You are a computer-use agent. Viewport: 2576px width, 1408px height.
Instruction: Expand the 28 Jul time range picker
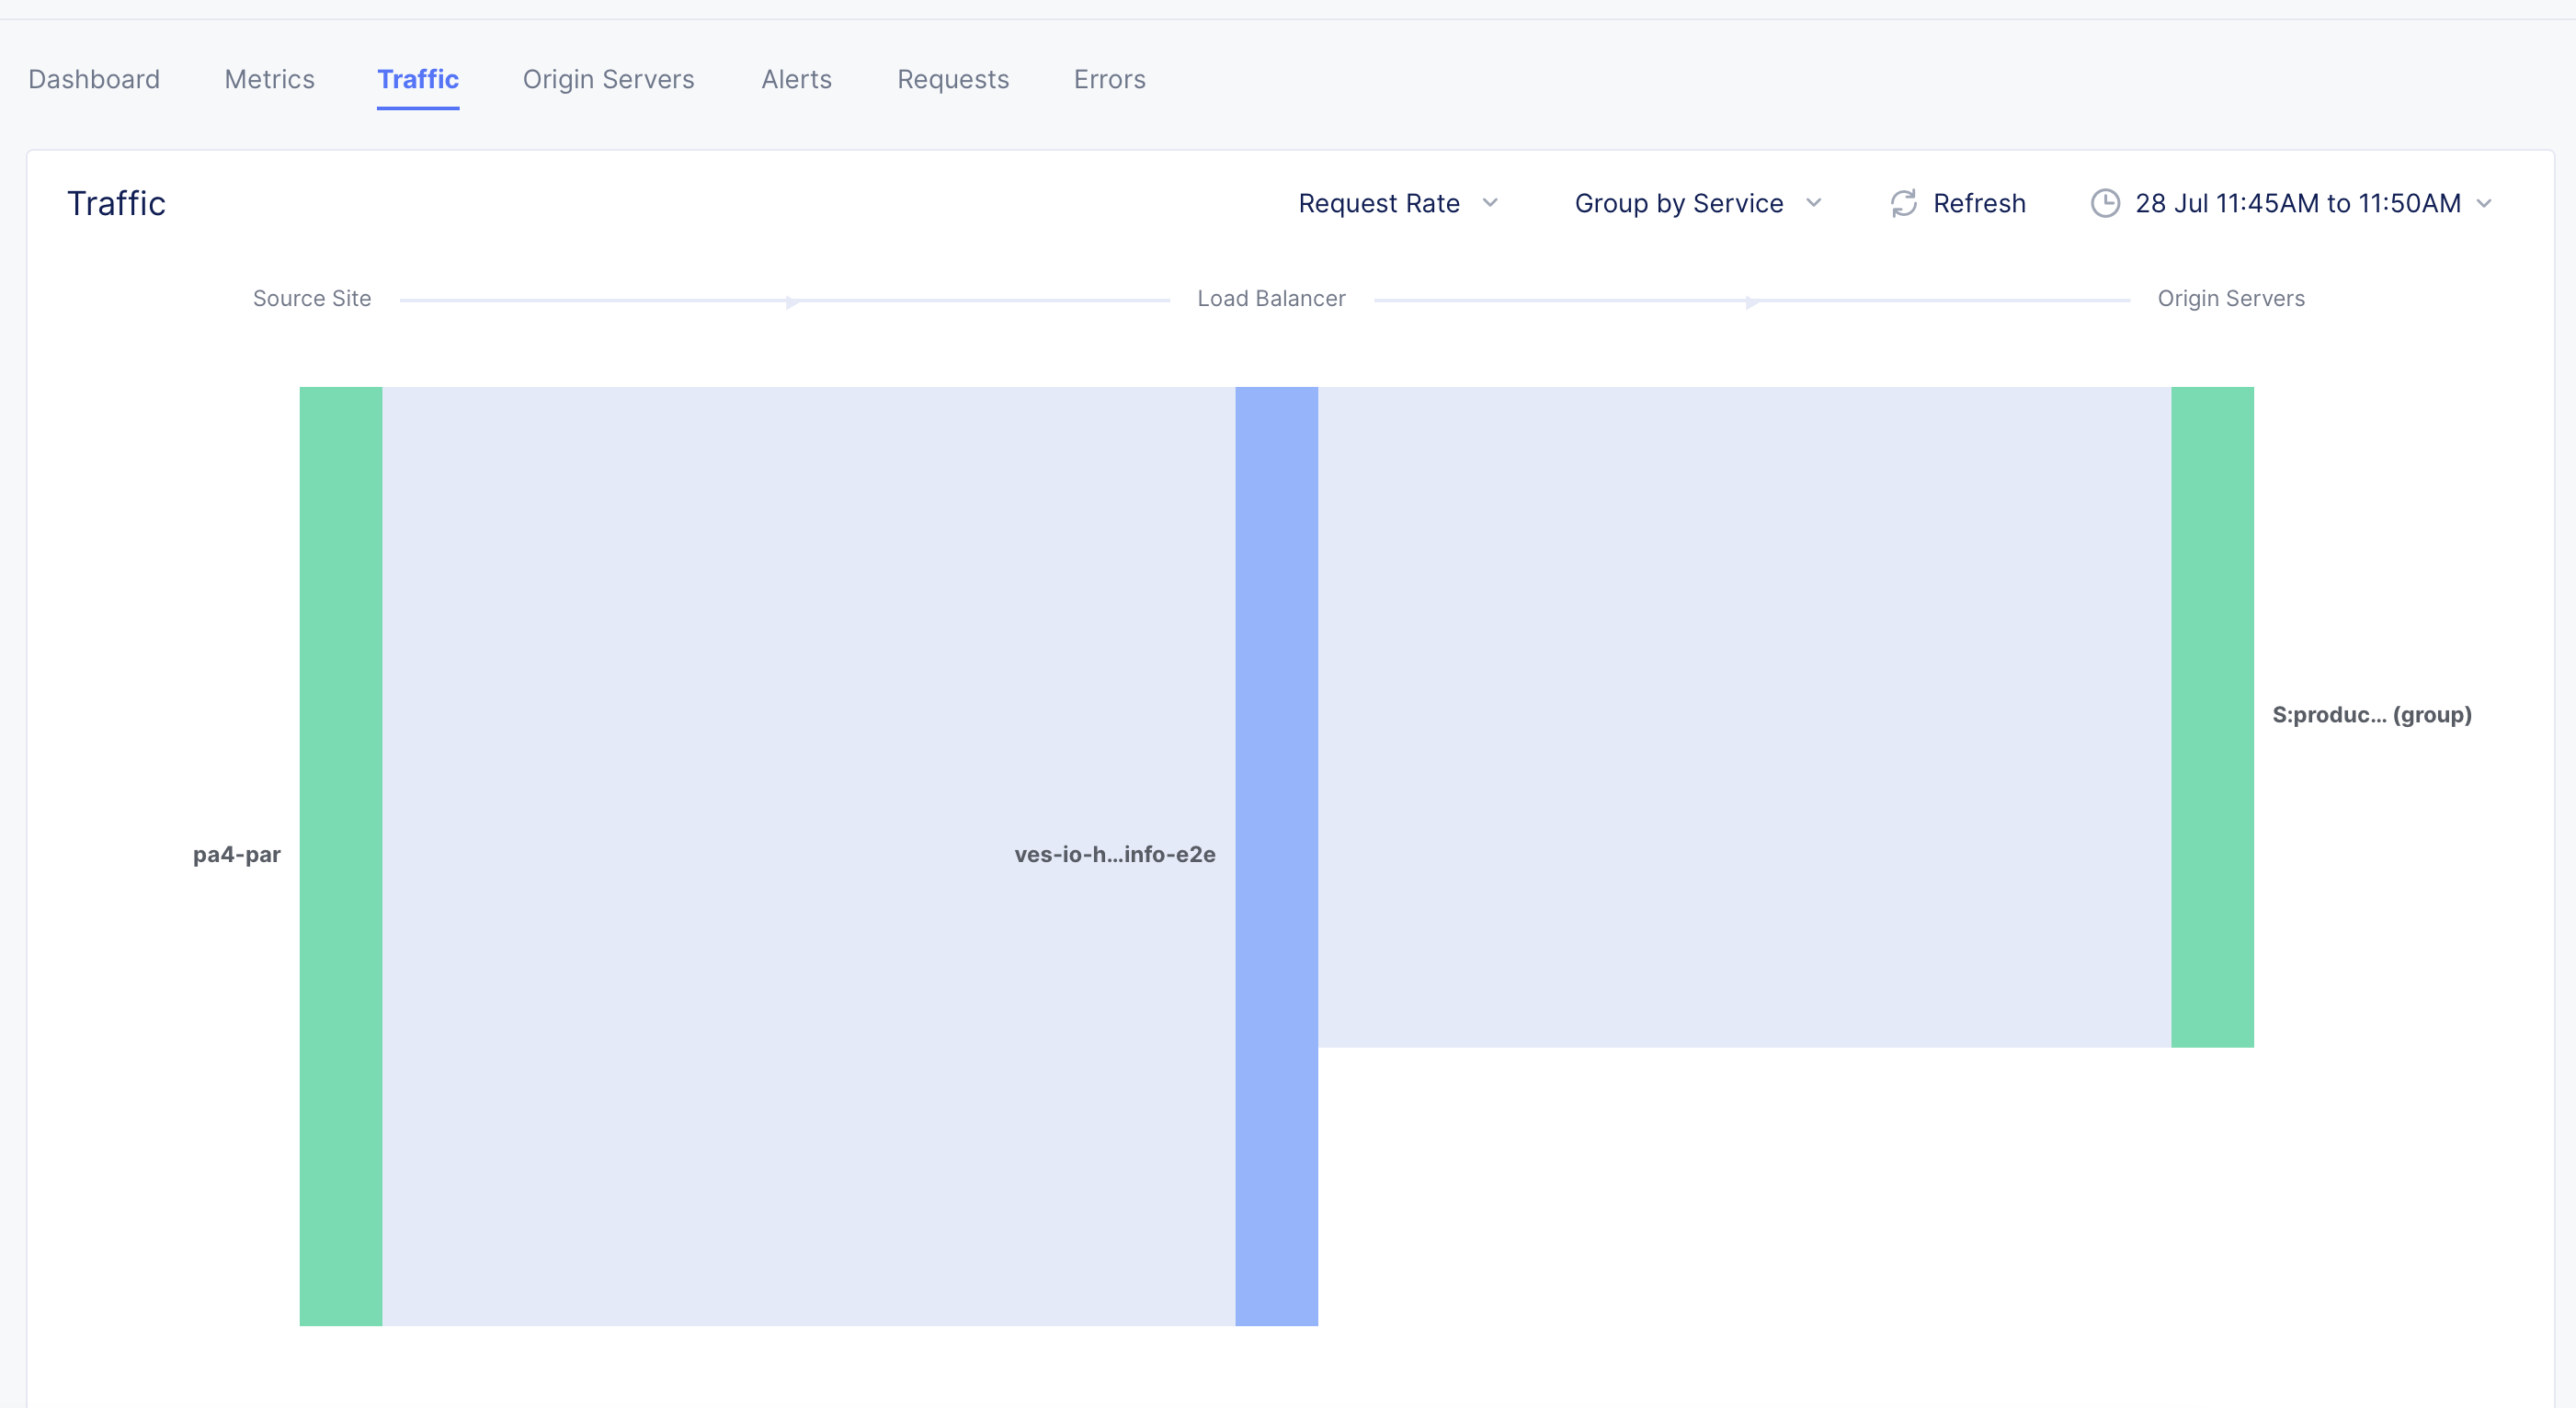(2295, 203)
